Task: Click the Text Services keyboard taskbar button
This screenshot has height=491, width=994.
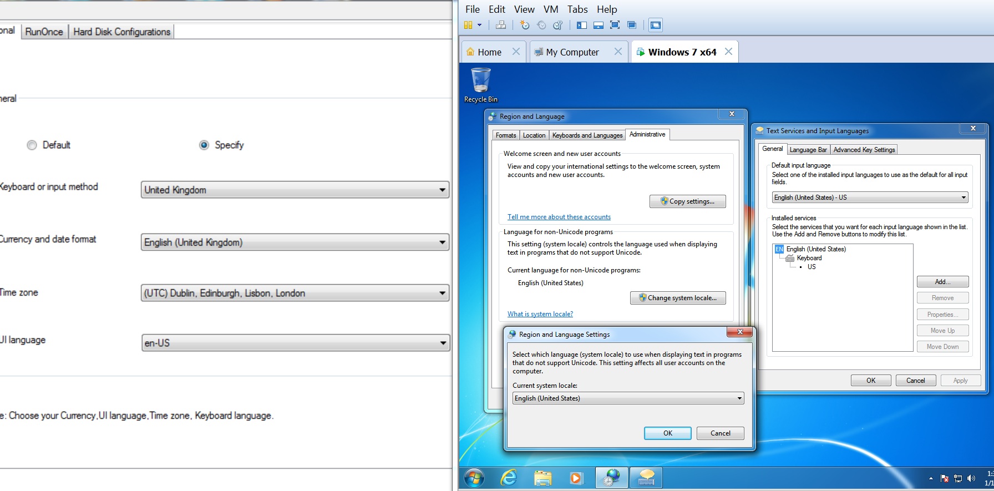Action: click(x=646, y=478)
